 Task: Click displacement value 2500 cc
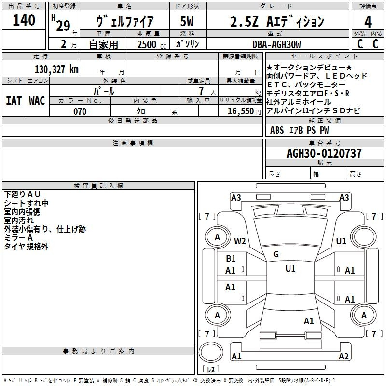[152, 44]
